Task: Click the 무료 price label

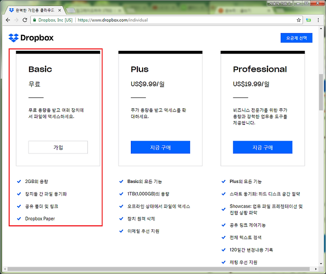Action: pyautogui.click(x=34, y=84)
